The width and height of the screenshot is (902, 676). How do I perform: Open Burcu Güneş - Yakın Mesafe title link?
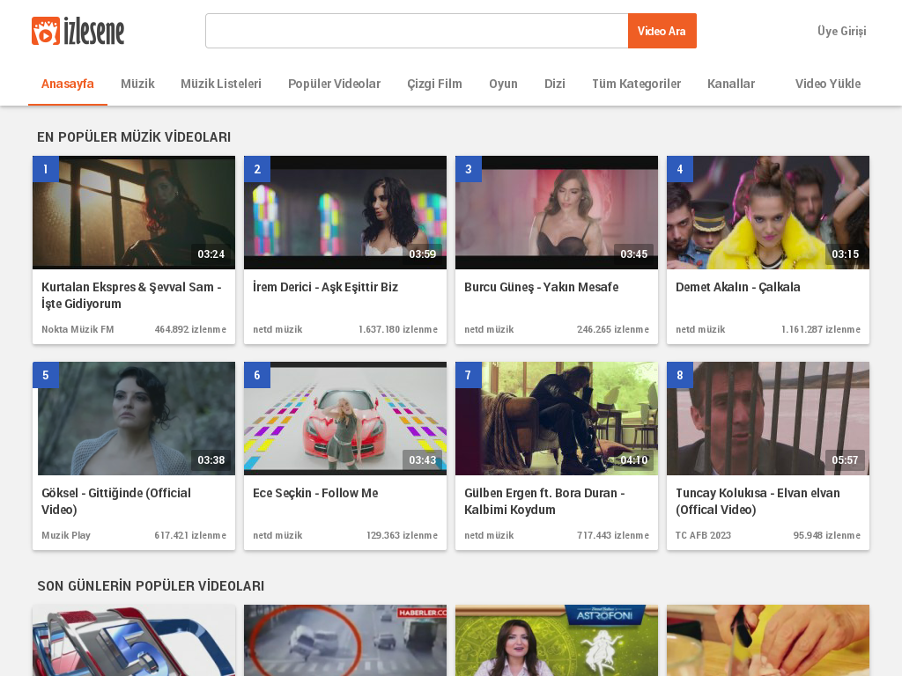click(541, 287)
